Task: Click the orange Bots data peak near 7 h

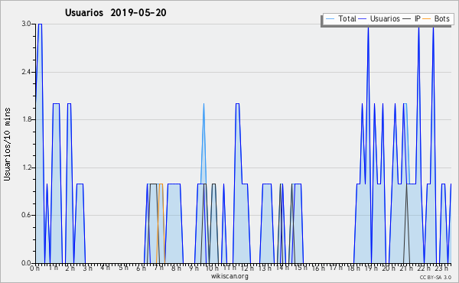Action: 161,184
